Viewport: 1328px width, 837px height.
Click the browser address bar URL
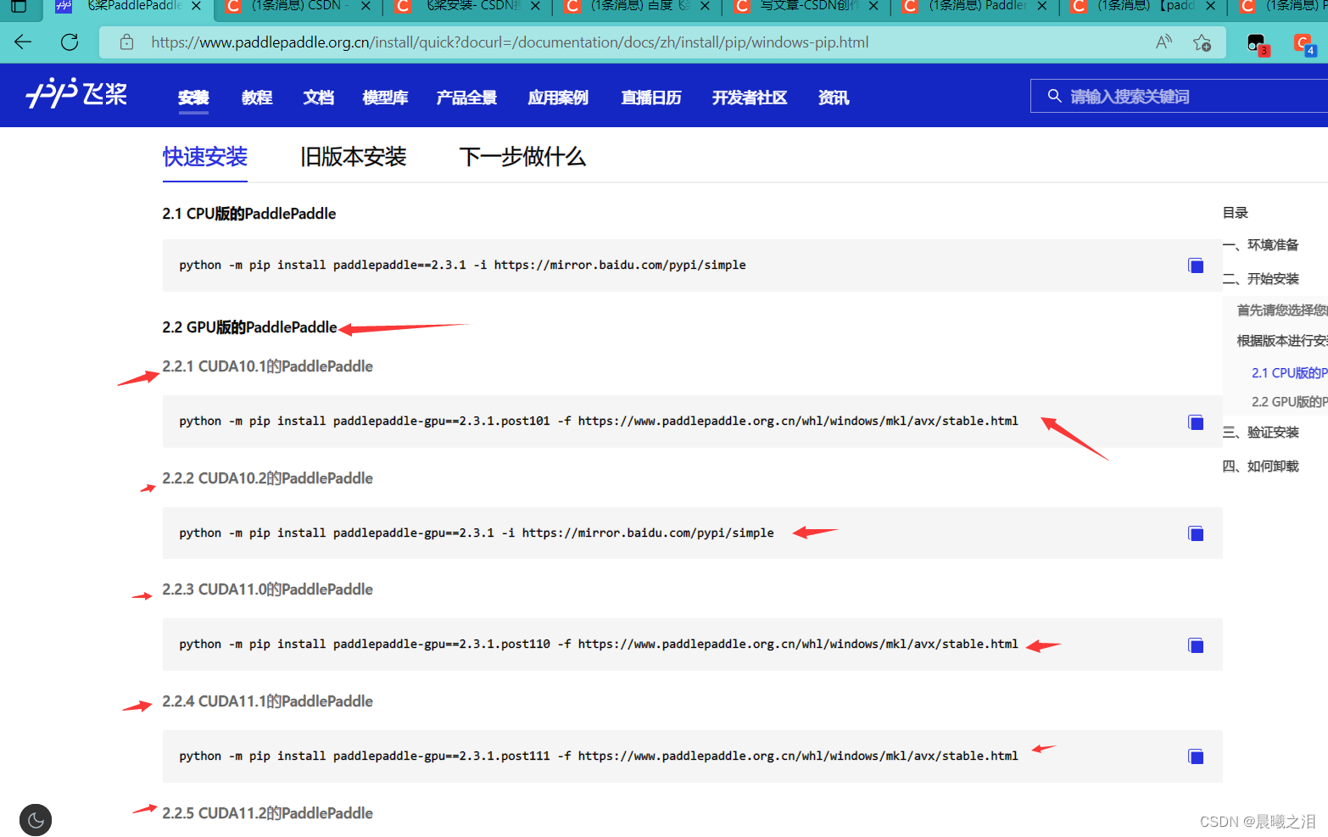(509, 42)
